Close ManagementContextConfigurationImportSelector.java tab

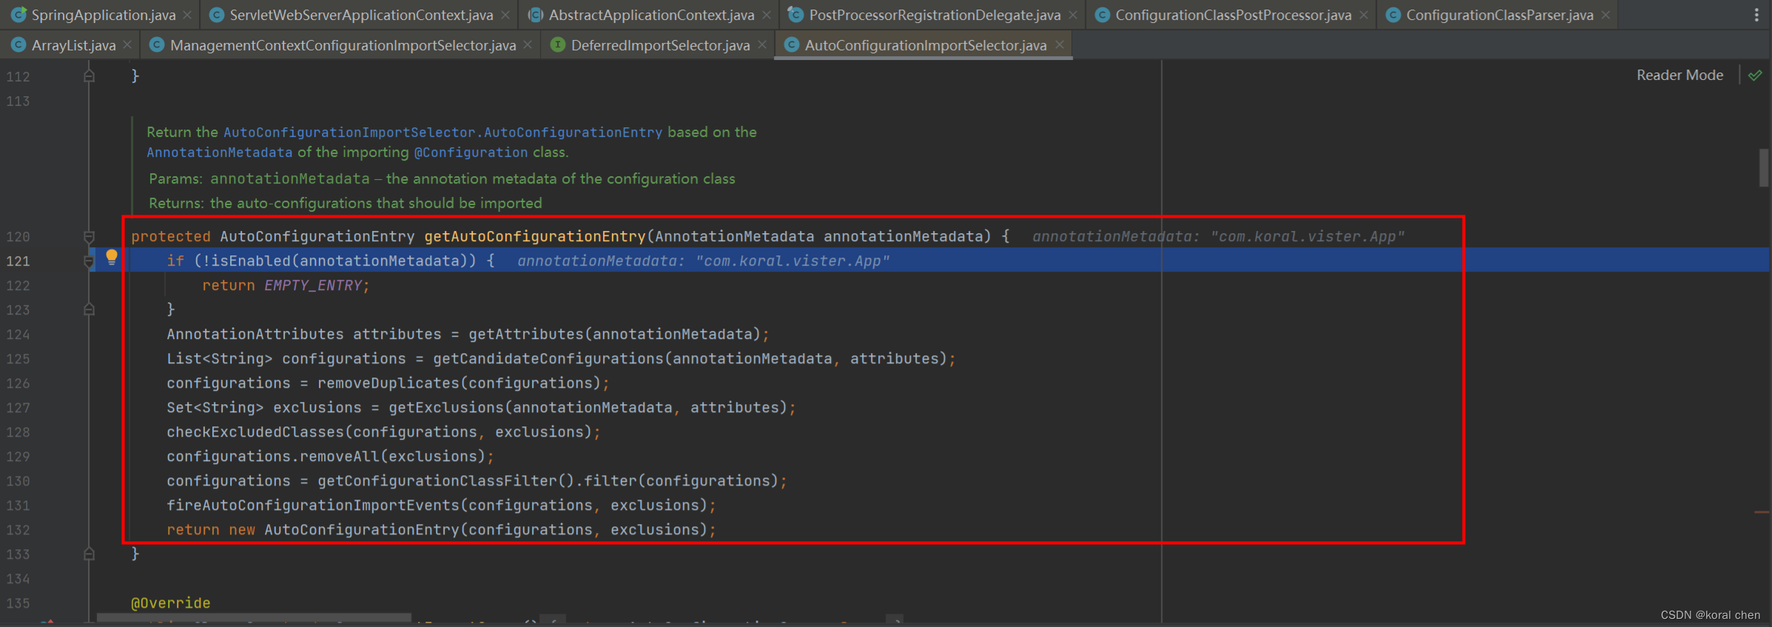[528, 45]
